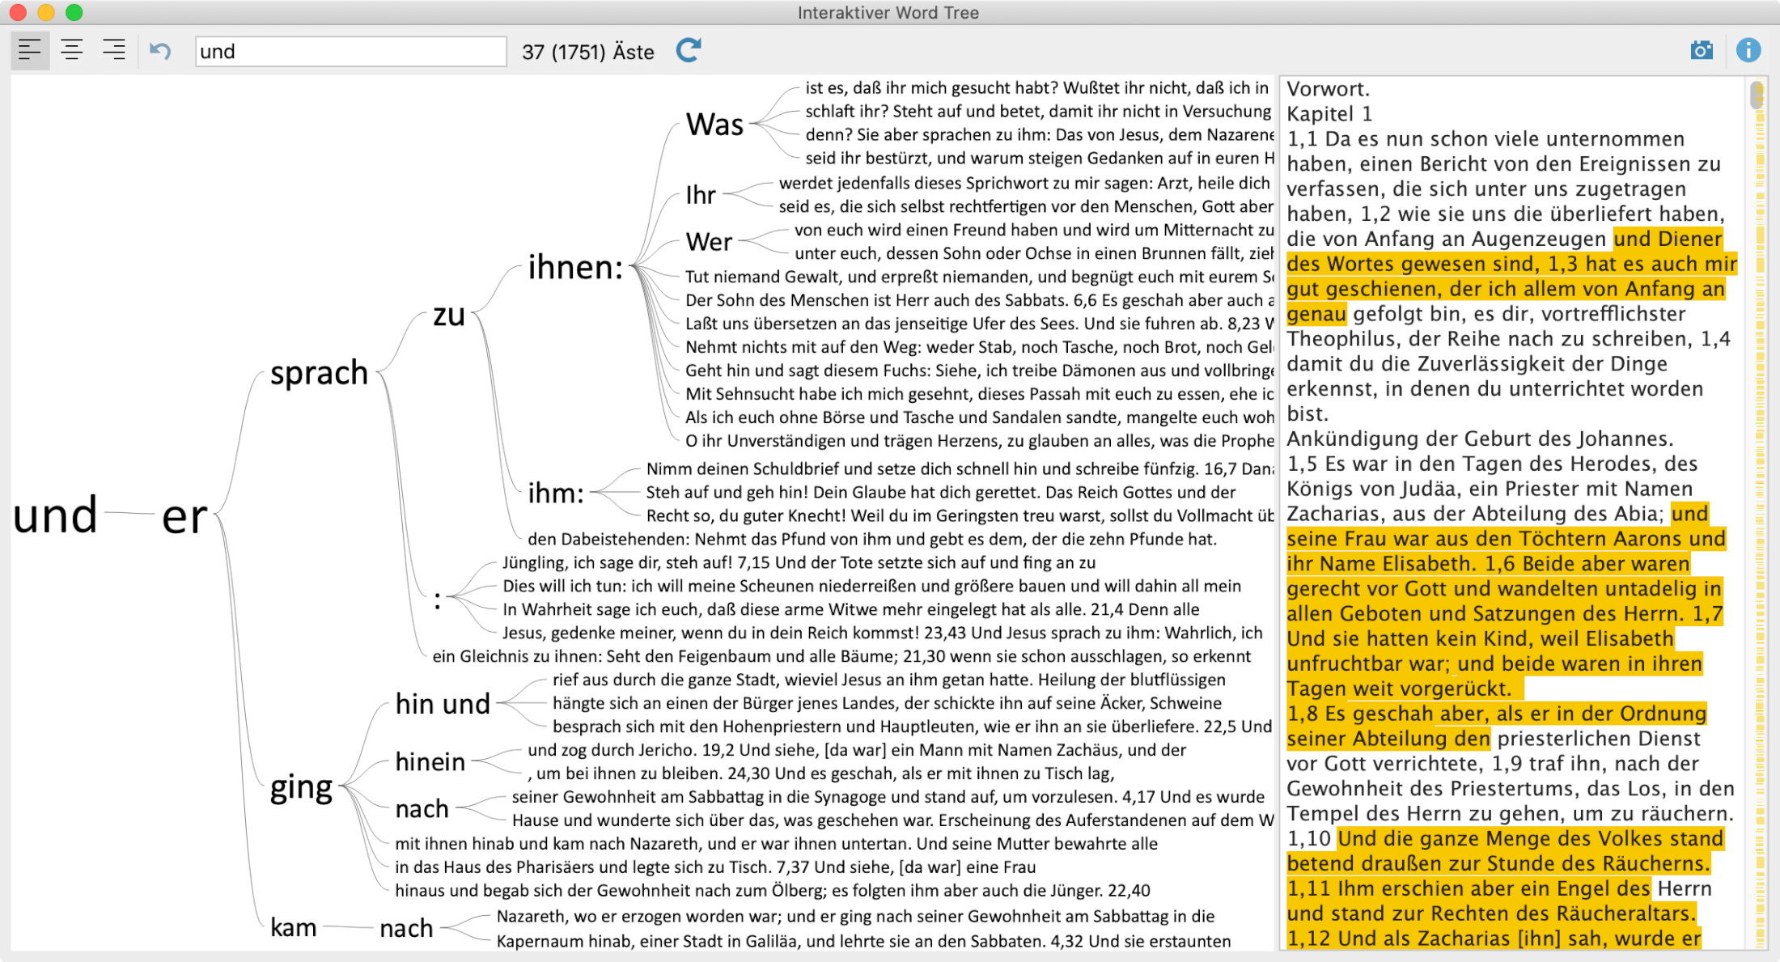Click the 'Wer' branch node
The width and height of the screenshot is (1780, 962).
pyautogui.click(x=709, y=241)
